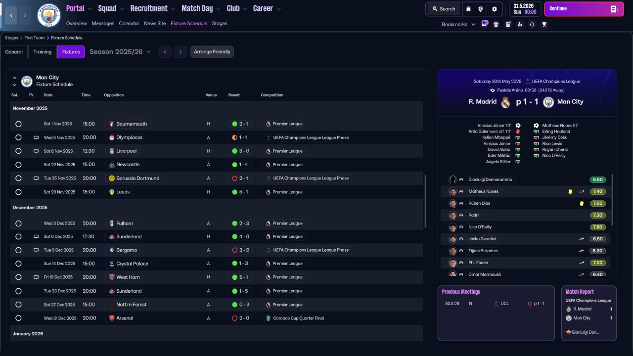633x356 pixels.
Task: Click Joško Gvardiol substitution arrows icon
Action: [x=582, y=239]
